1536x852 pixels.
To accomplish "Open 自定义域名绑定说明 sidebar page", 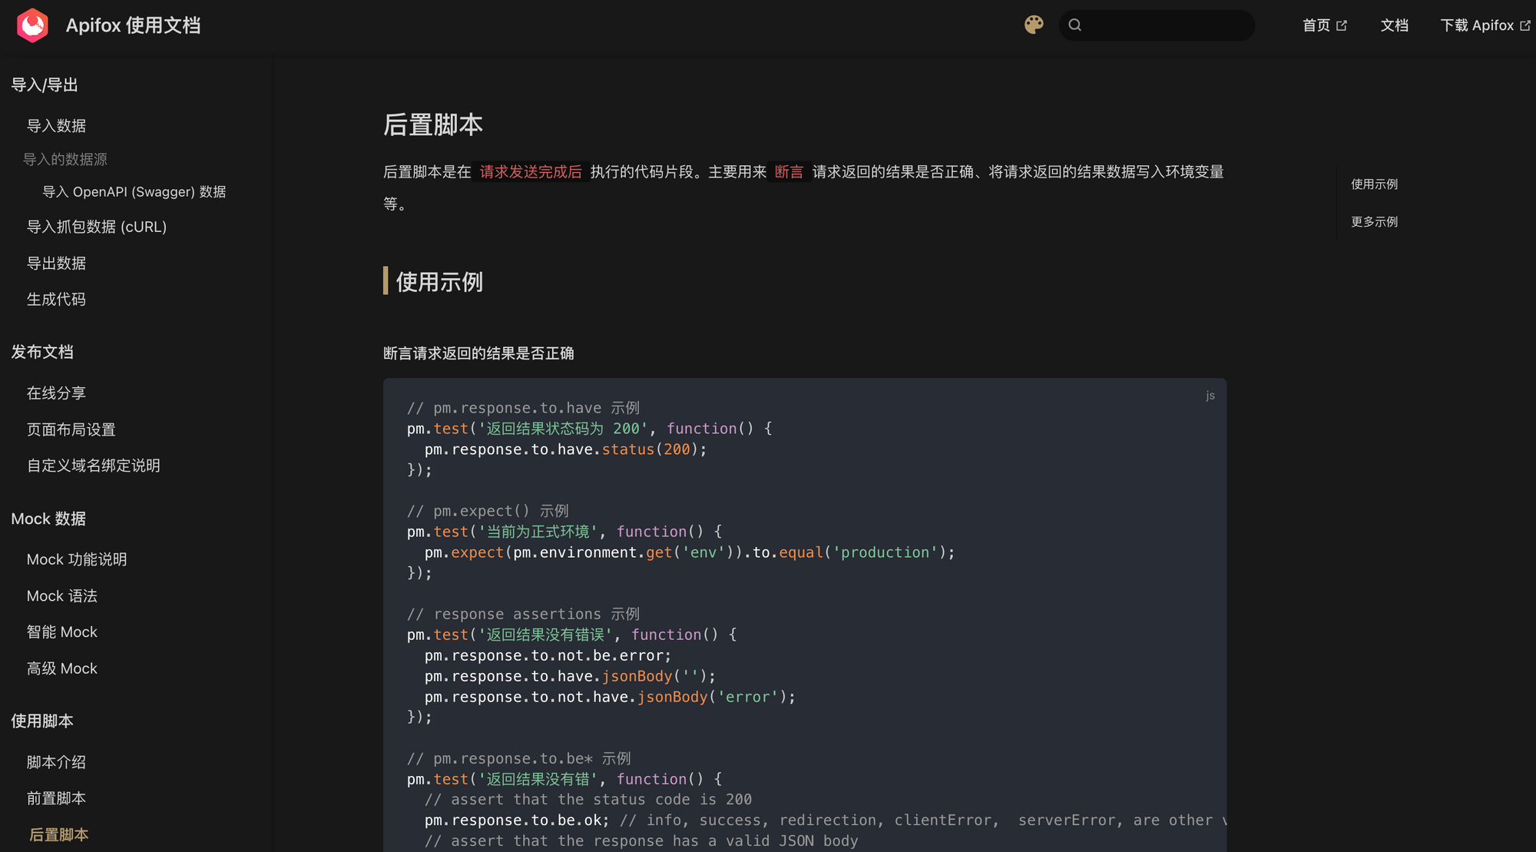I will [x=93, y=466].
